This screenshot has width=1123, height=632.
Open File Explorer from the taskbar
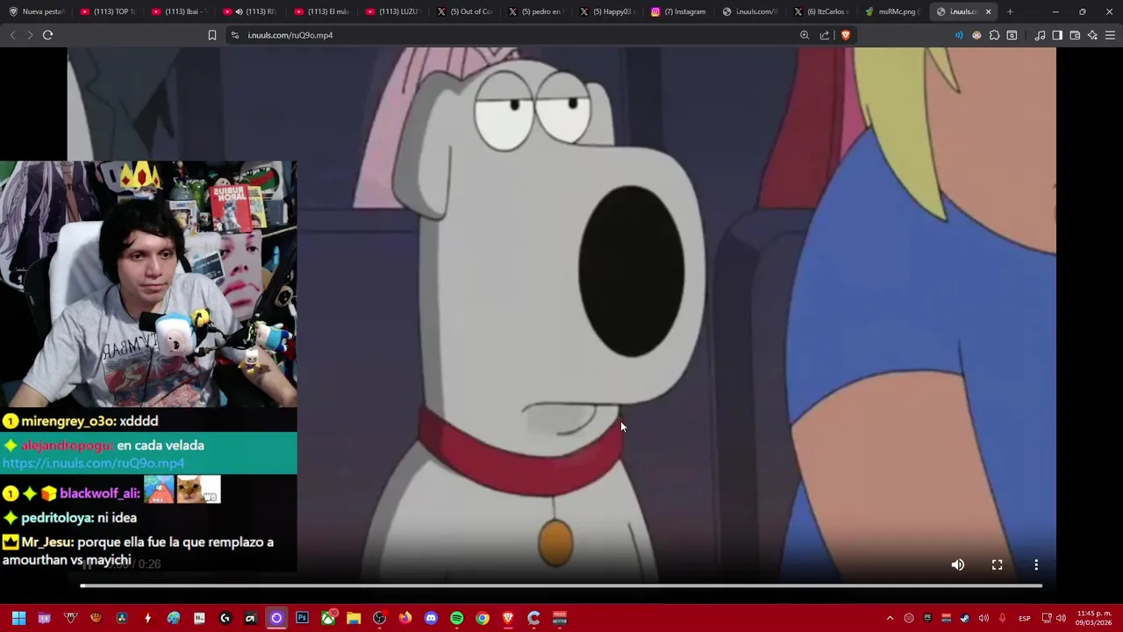click(x=354, y=618)
